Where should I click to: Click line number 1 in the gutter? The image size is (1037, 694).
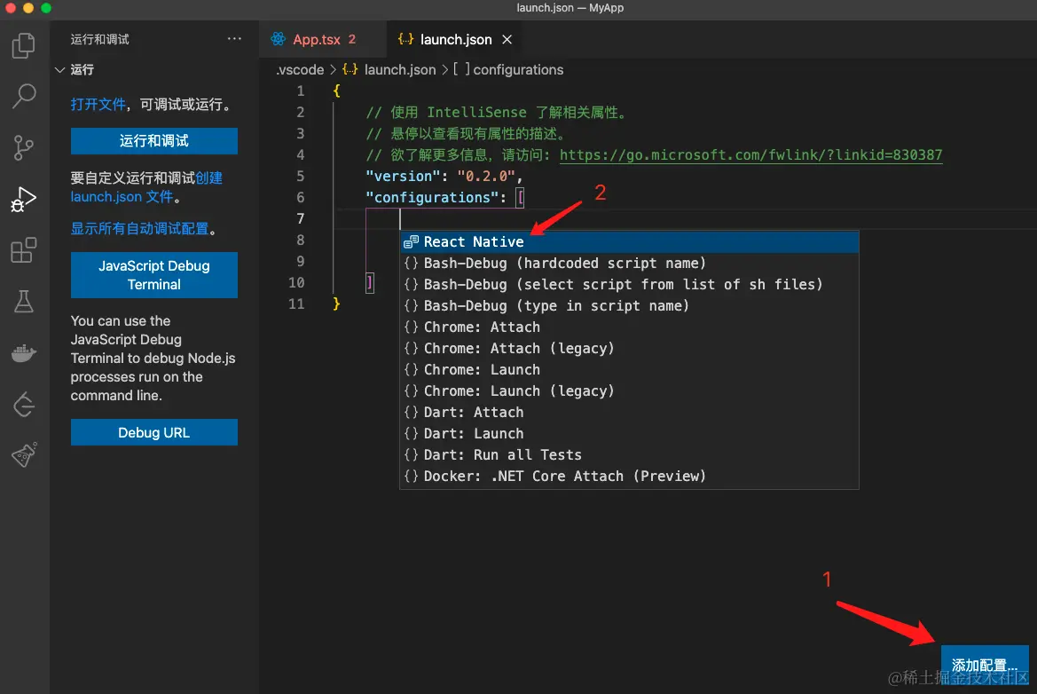[300, 91]
